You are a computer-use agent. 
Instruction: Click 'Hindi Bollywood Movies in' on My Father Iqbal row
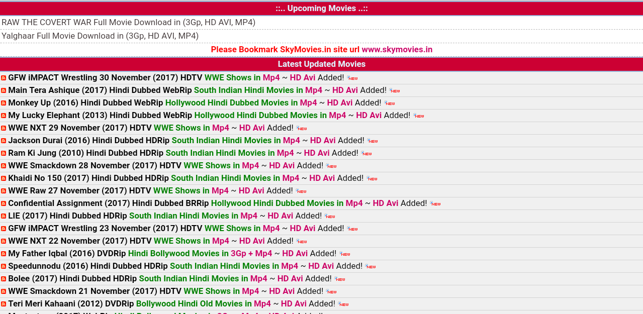click(x=178, y=254)
